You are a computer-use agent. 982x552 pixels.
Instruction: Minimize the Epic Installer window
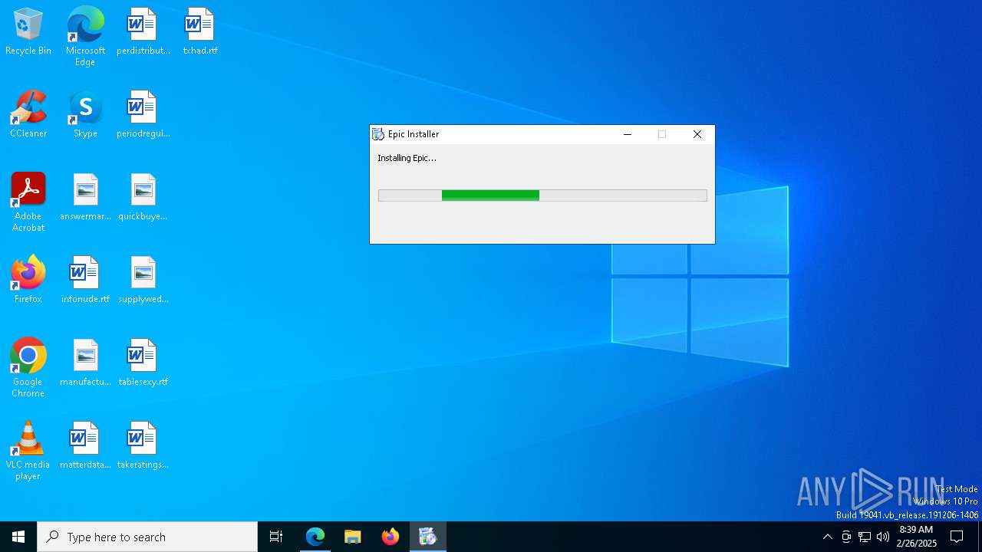[628, 134]
